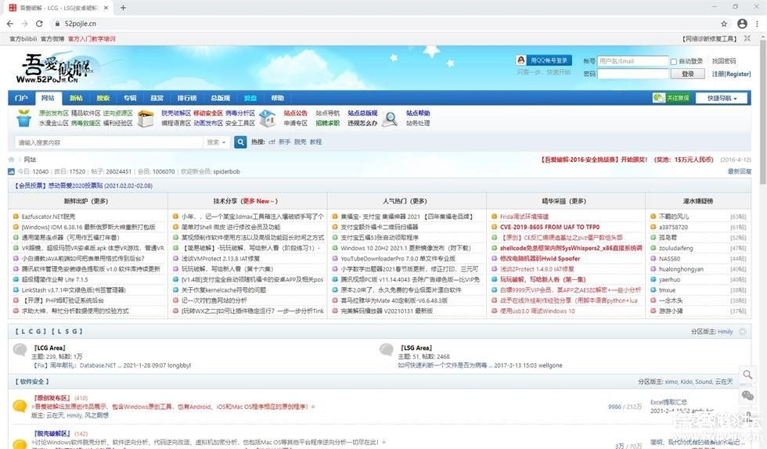767x449 pixels.
Task: Open the 排行榜 nav tab
Action: [187, 98]
